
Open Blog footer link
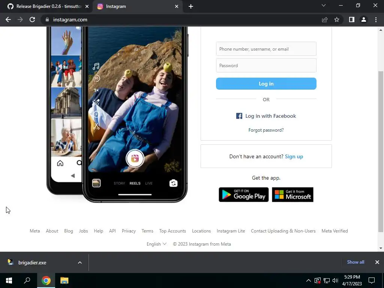pyautogui.click(x=69, y=231)
